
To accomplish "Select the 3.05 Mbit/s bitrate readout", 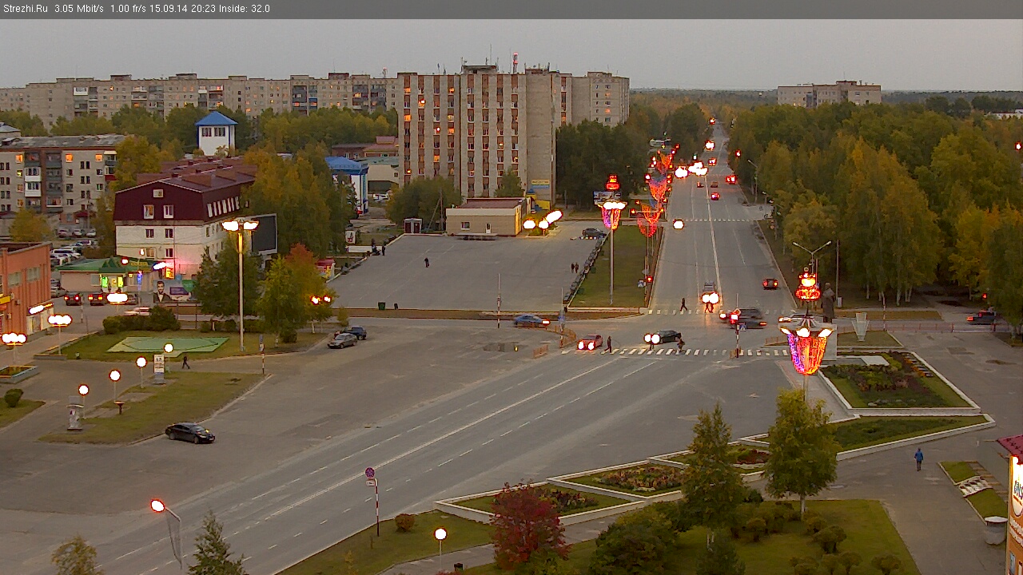I will tap(79, 9).
